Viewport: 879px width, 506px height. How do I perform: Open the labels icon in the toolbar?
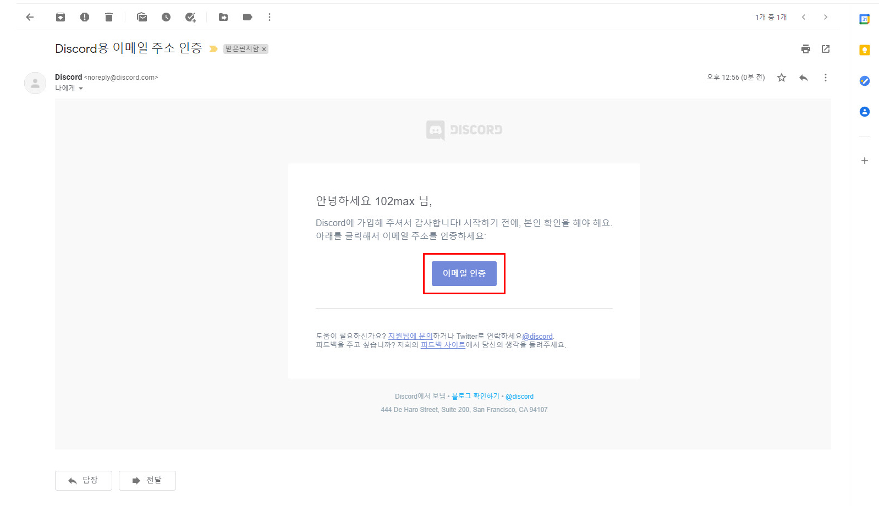point(248,17)
